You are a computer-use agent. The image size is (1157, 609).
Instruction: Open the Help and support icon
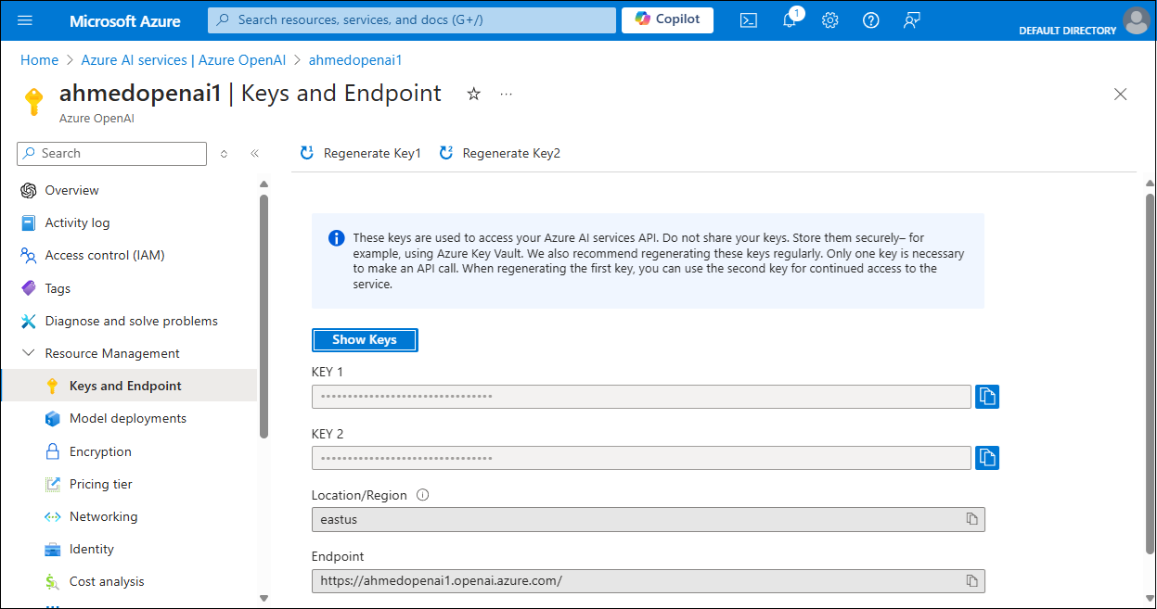(870, 19)
